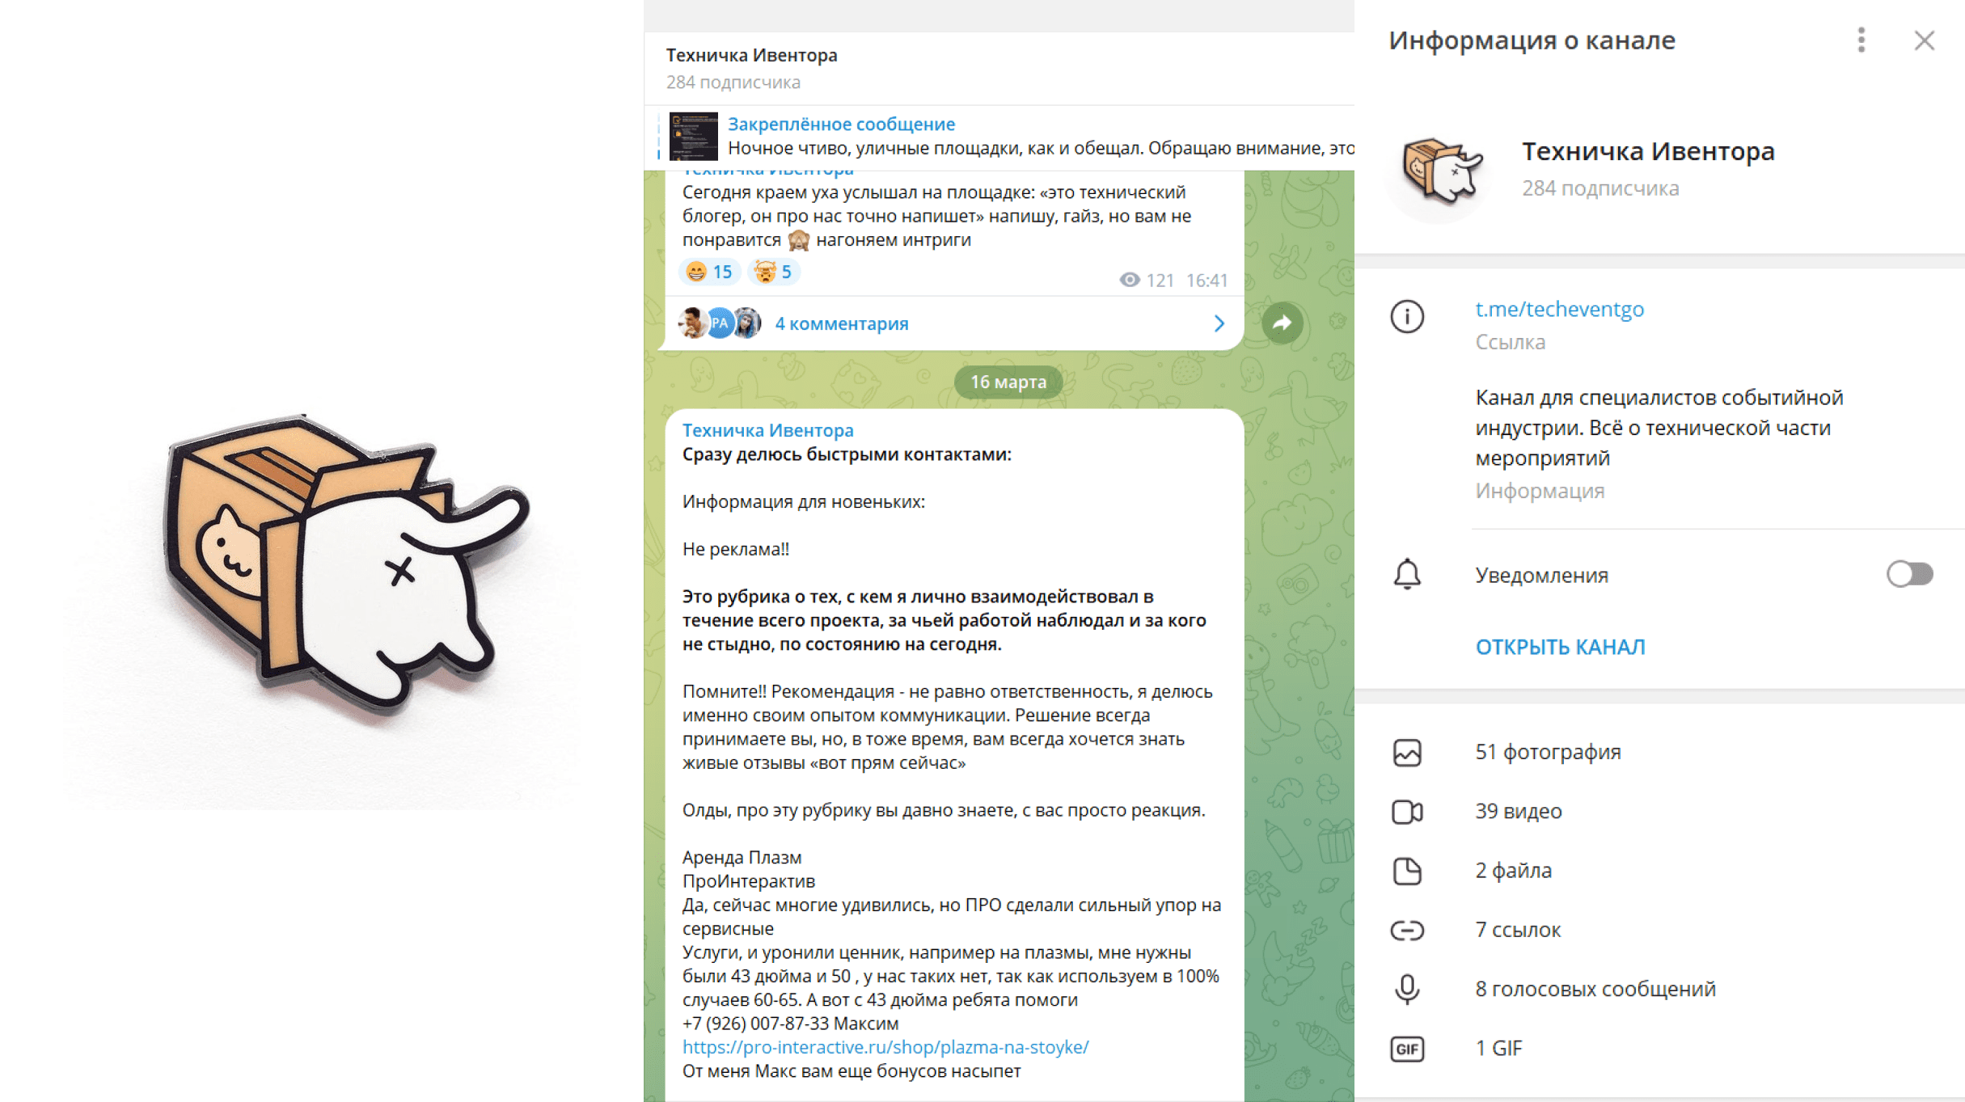This screenshot has height=1102, width=1965.
Task: Click the laughing emoji reaction with 15
Action: tap(708, 272)
